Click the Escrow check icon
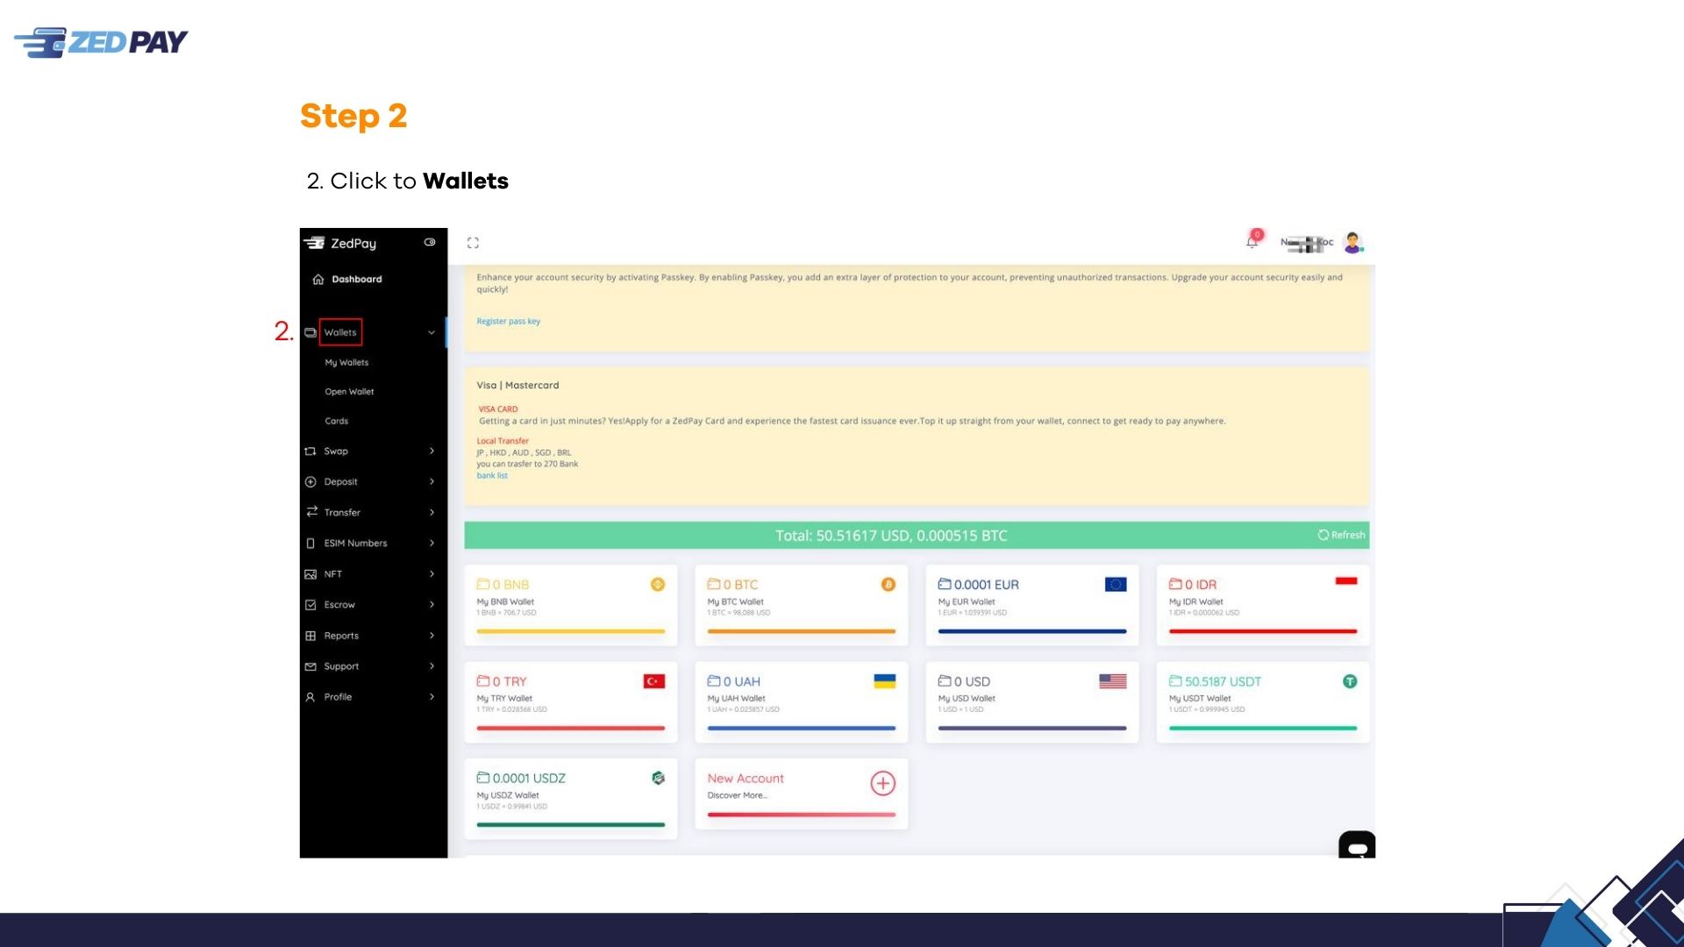The width and height of the screenshot is (1684, 947). pyautogui.click(x=310, y=605)
